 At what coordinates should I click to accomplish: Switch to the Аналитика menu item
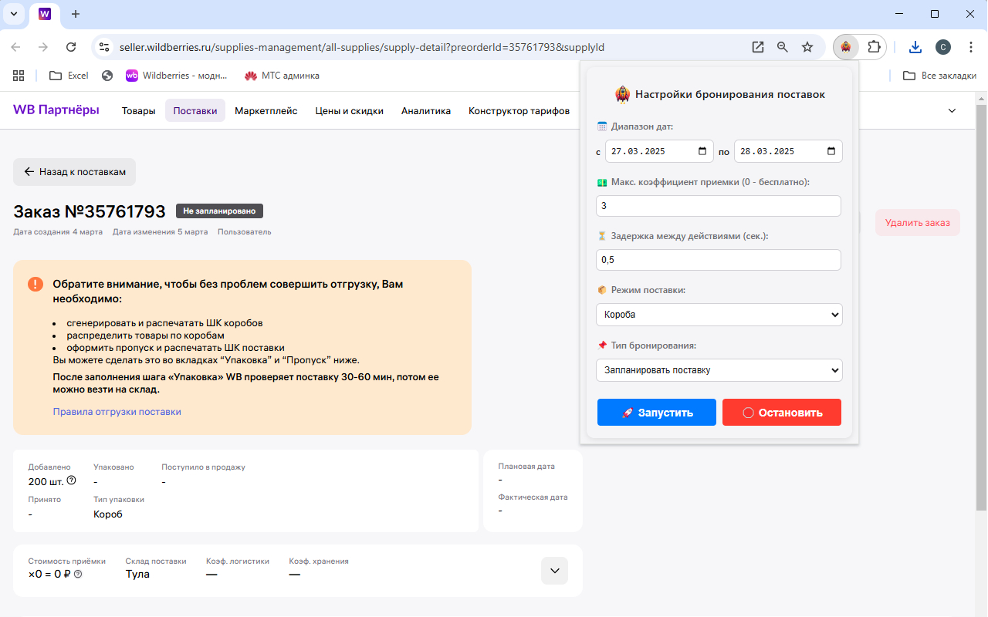pos(426,110)
